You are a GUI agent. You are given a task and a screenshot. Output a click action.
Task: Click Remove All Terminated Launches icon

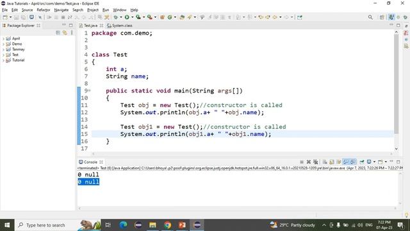pos(316,162)
